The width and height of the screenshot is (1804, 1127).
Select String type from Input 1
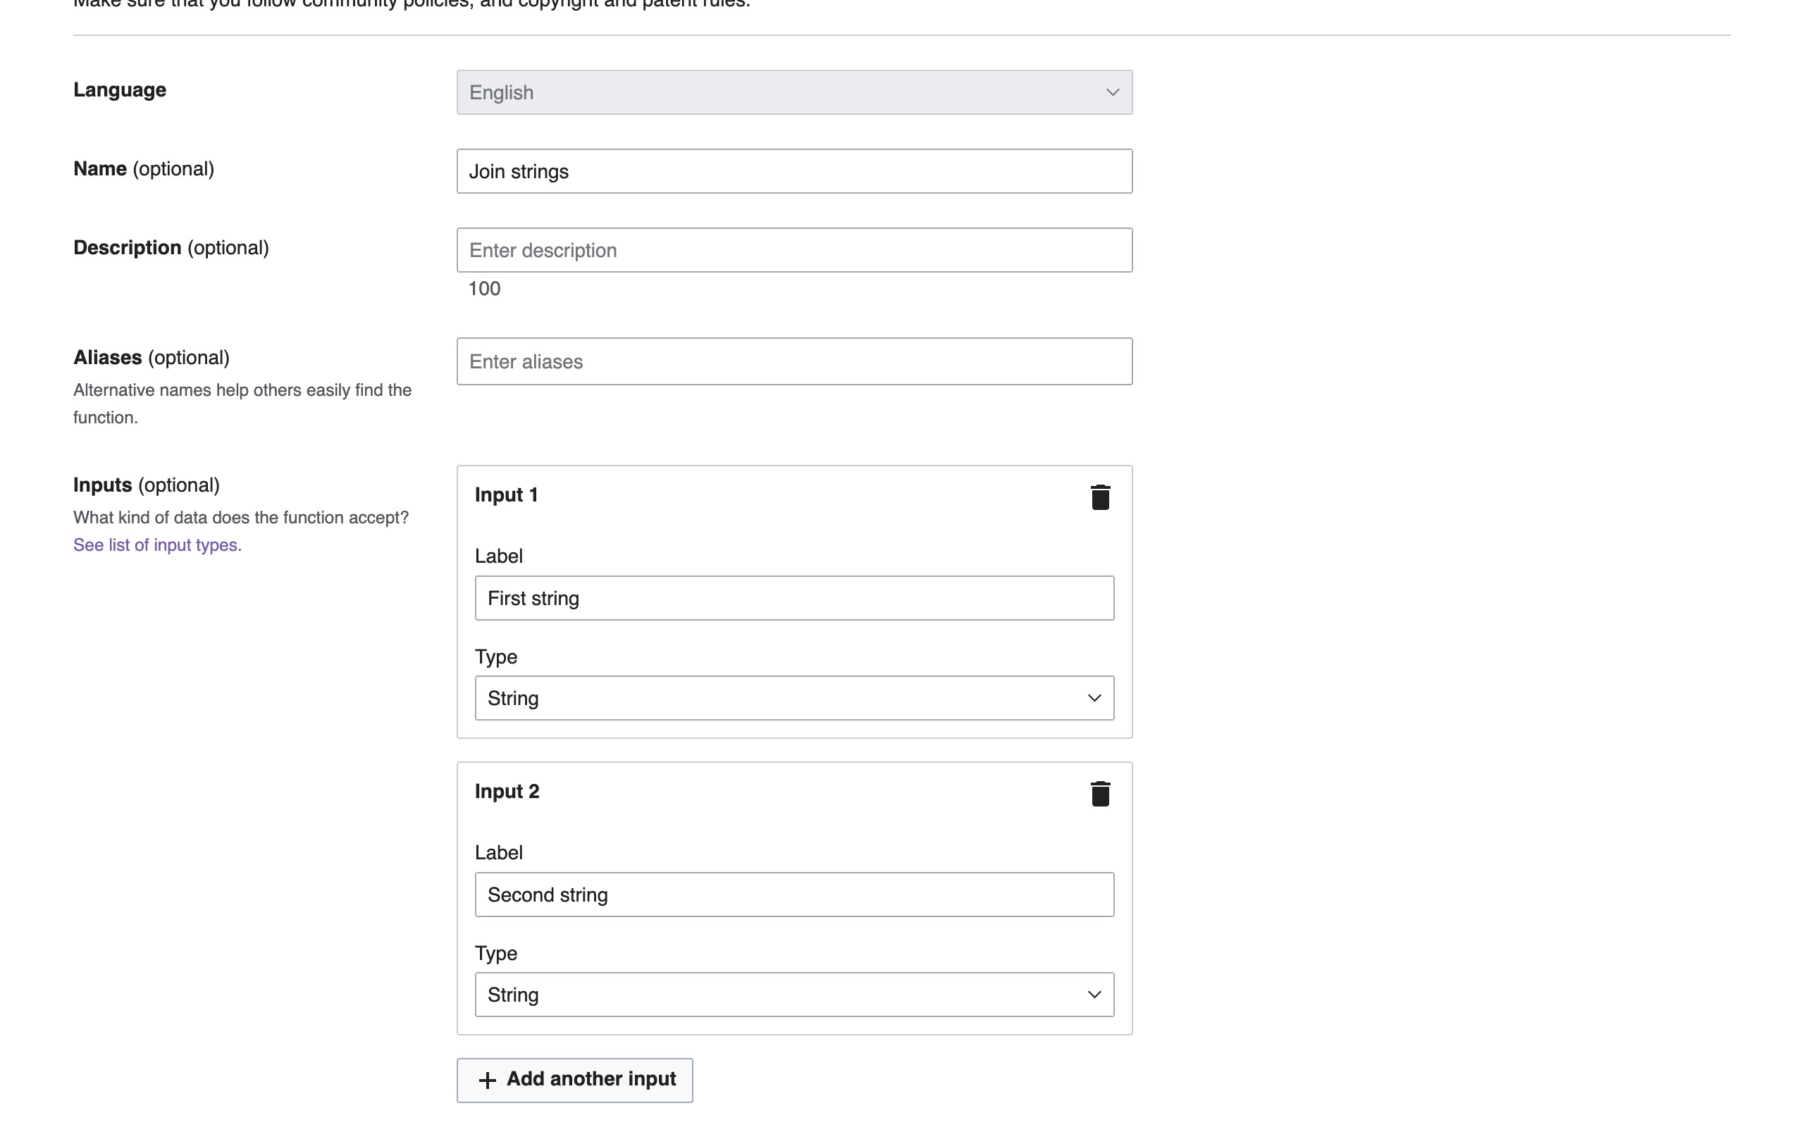tap(793, 697)
